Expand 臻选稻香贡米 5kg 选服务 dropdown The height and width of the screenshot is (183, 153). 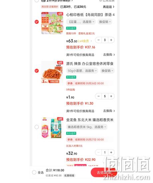(x=87, y=127)
